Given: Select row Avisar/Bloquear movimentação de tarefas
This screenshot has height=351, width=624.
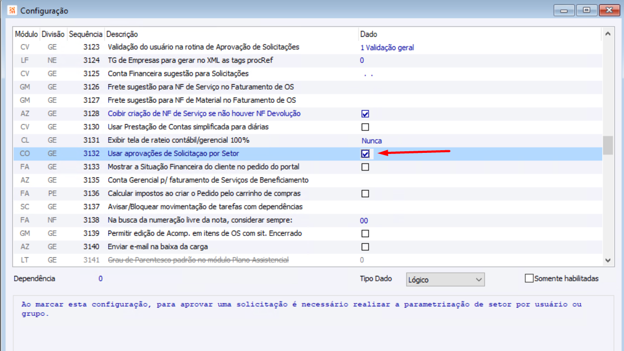Looking at the screenshot, I should [x=308, y=207].
